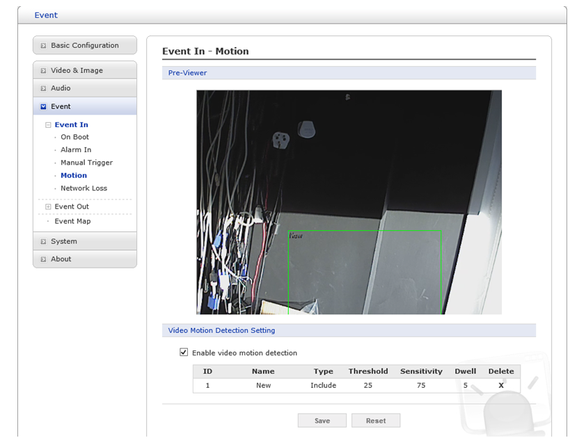Click Threshold value '25'
The height and width of the screenshot is (447, 586).
[x=368, y=385]
